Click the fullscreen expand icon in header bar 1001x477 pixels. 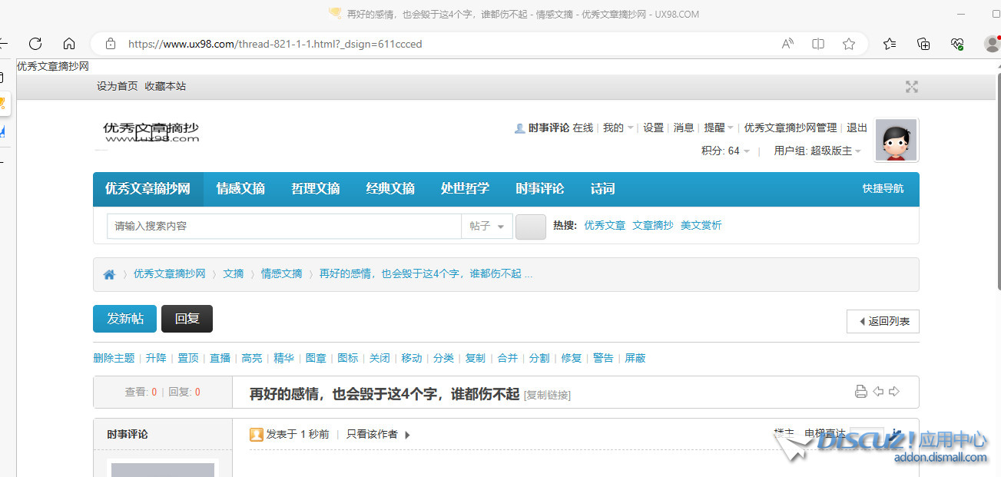[911, 88]
